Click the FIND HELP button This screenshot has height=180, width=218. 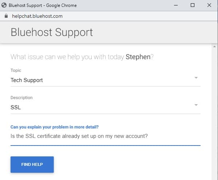32,164
